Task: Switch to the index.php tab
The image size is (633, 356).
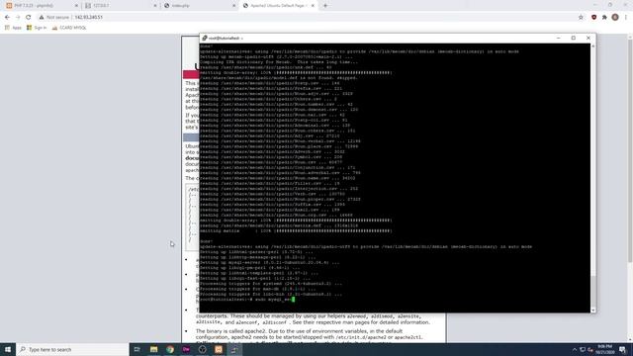Action: 199,6
